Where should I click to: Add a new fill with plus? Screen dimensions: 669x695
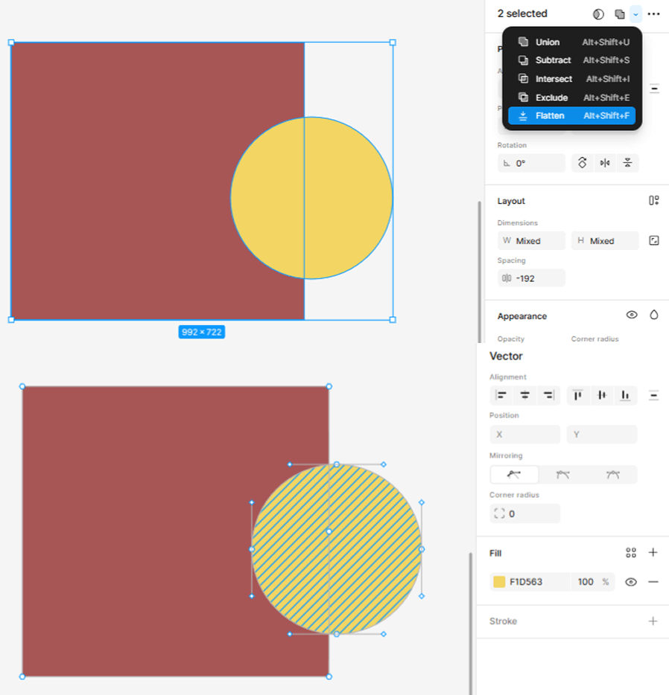click(653, 552)
